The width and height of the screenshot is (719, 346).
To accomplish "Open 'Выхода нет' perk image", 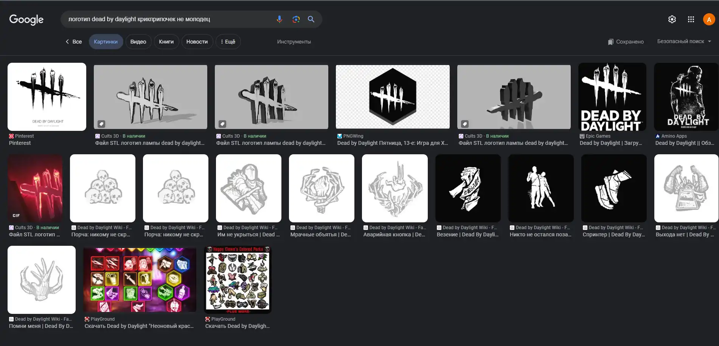I will tap(686, 188).
